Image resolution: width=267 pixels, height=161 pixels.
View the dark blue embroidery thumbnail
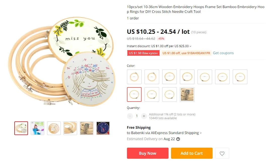(103, 128)
